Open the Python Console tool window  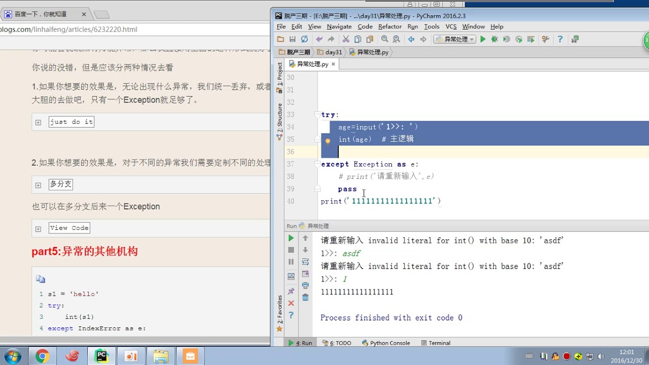click(x=386, y=343)
